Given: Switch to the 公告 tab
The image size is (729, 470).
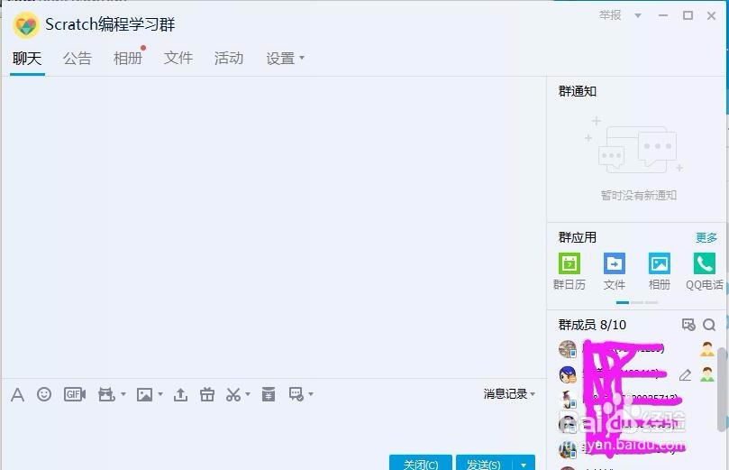Looking at the screenshot, I should 77,59.
